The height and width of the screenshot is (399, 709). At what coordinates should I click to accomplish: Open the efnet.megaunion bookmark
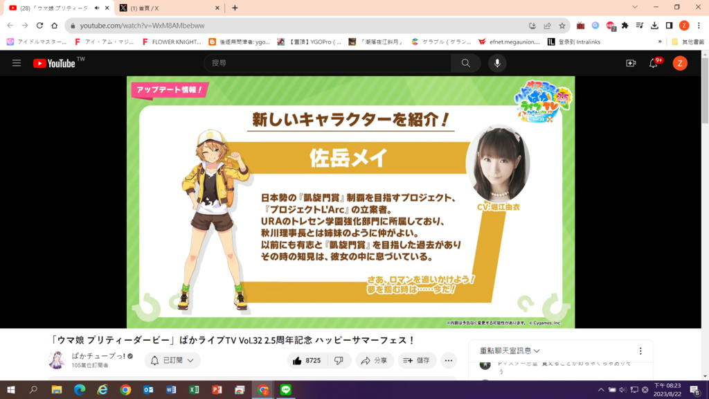(x=509, y=42)
